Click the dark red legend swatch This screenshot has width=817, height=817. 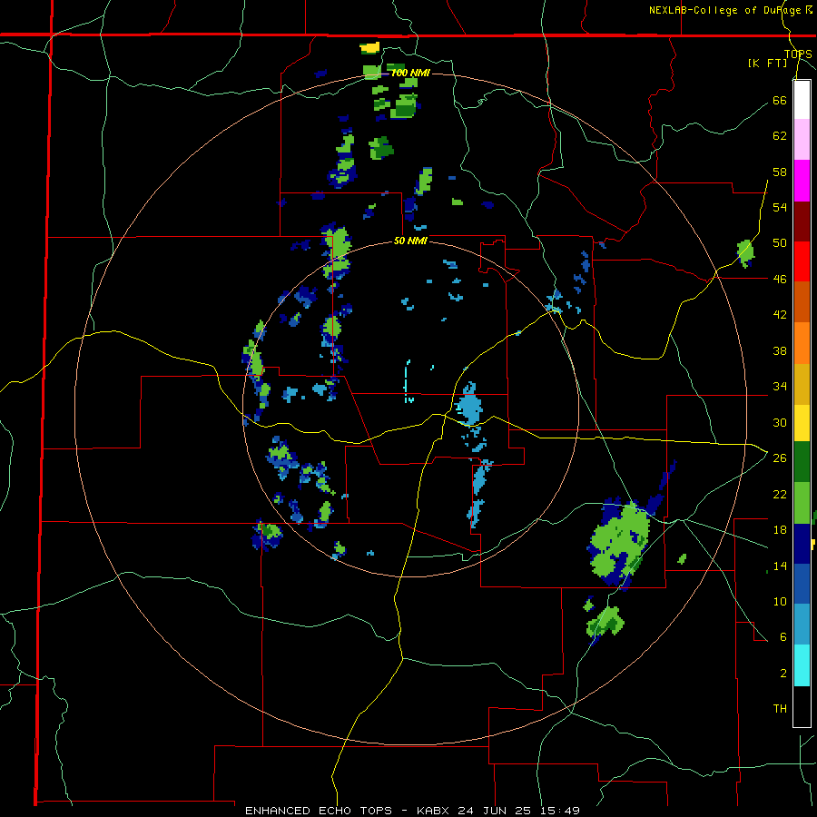[802, 221]
